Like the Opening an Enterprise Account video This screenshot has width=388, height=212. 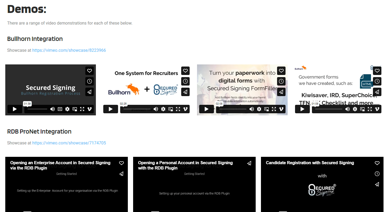[121, 163]
